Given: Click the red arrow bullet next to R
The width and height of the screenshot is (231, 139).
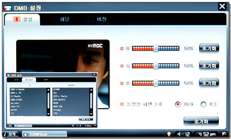Looking at the screenshot, I should click(x=122, y=48).
